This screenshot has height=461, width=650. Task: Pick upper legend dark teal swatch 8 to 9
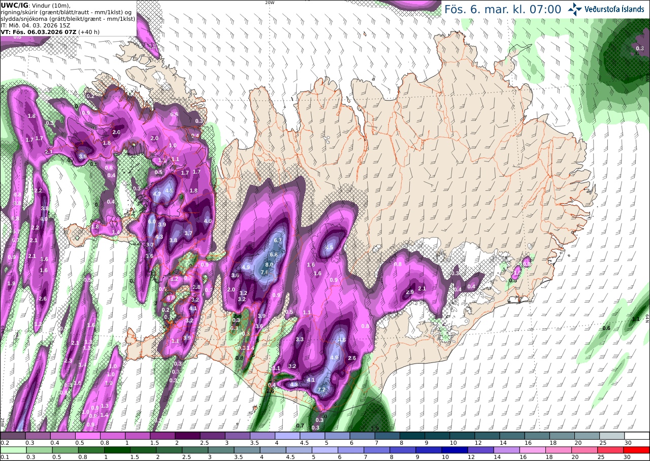click(412, 436)
